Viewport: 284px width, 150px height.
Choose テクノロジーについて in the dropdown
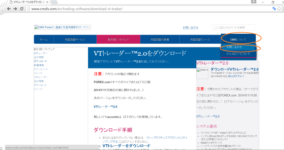tap(238, 54)
